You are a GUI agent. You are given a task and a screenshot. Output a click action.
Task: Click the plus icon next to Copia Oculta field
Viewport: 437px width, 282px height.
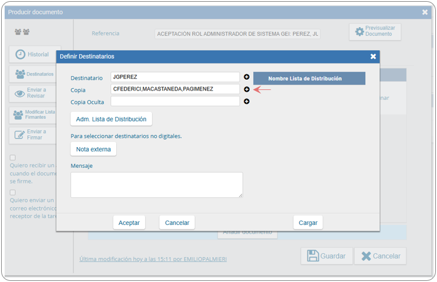(246, 101)
